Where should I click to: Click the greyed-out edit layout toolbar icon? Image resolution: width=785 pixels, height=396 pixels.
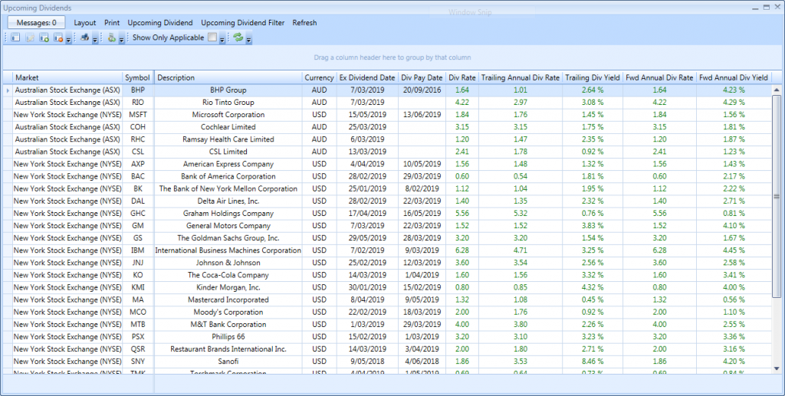(30, 38)
